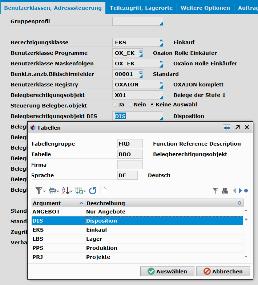Close the Tabellen dialog with X
258x285 pixels.
247,127
